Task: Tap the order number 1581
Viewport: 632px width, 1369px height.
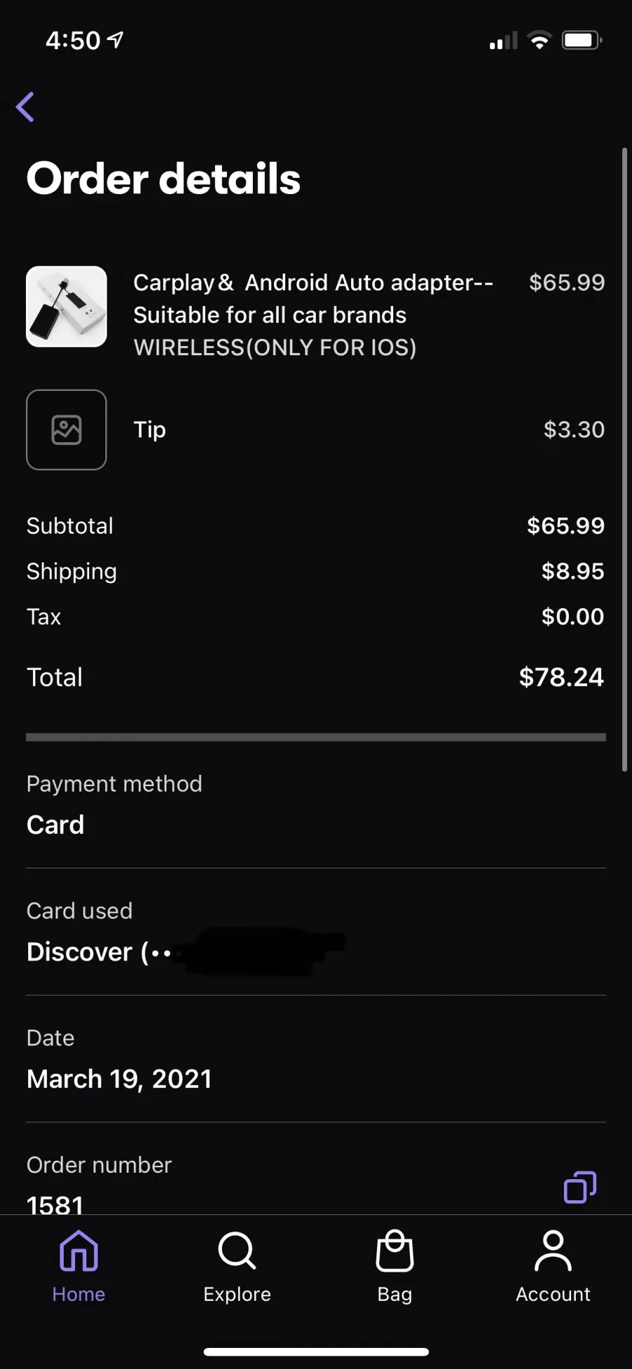Action: (55, 1204)
